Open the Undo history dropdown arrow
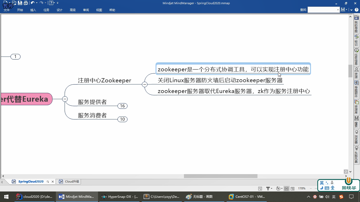Screen dimensions: 360x202 coord(37,3)
